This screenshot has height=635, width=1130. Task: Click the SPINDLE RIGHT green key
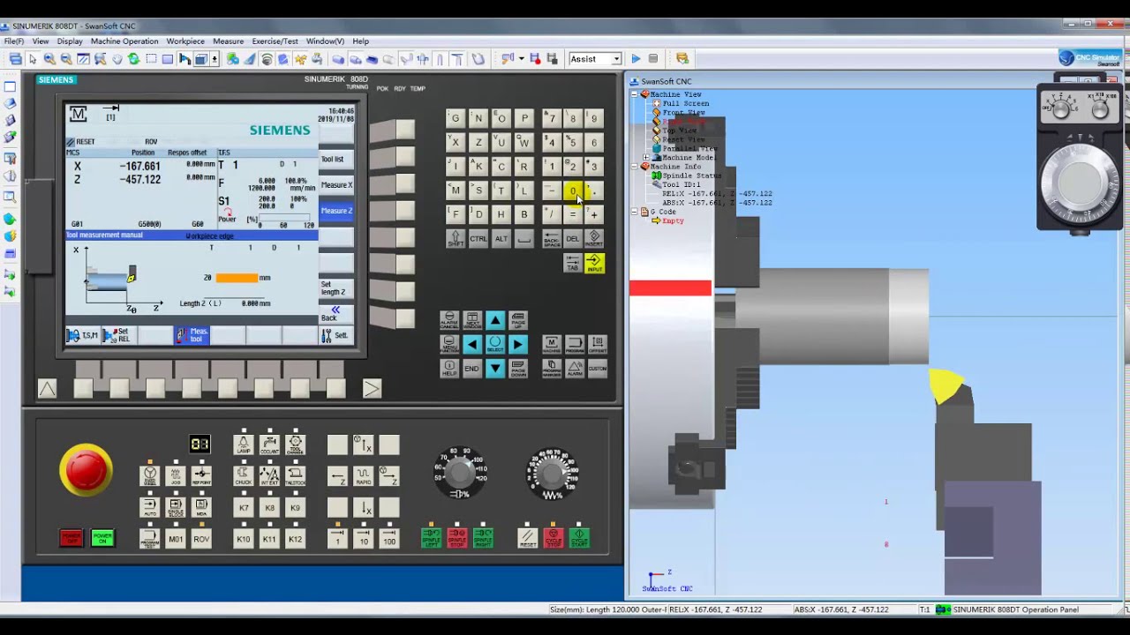[x=483, y=537]
